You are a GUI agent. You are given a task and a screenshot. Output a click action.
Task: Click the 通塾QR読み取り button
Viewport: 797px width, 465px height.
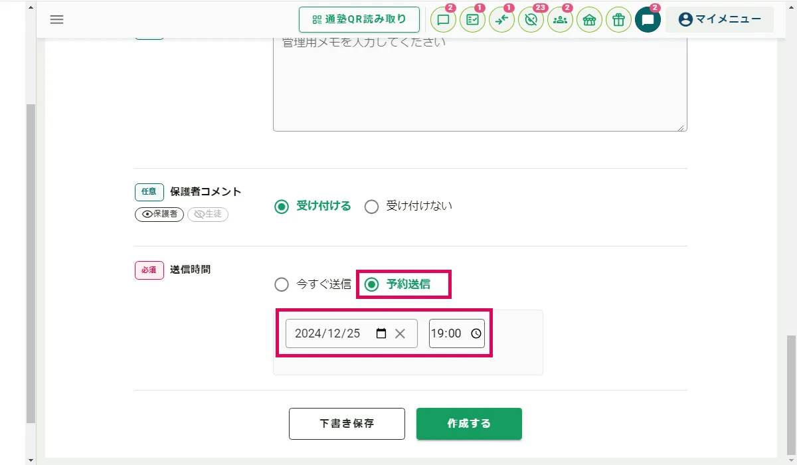pyautogui.click(x=359, y=19)
